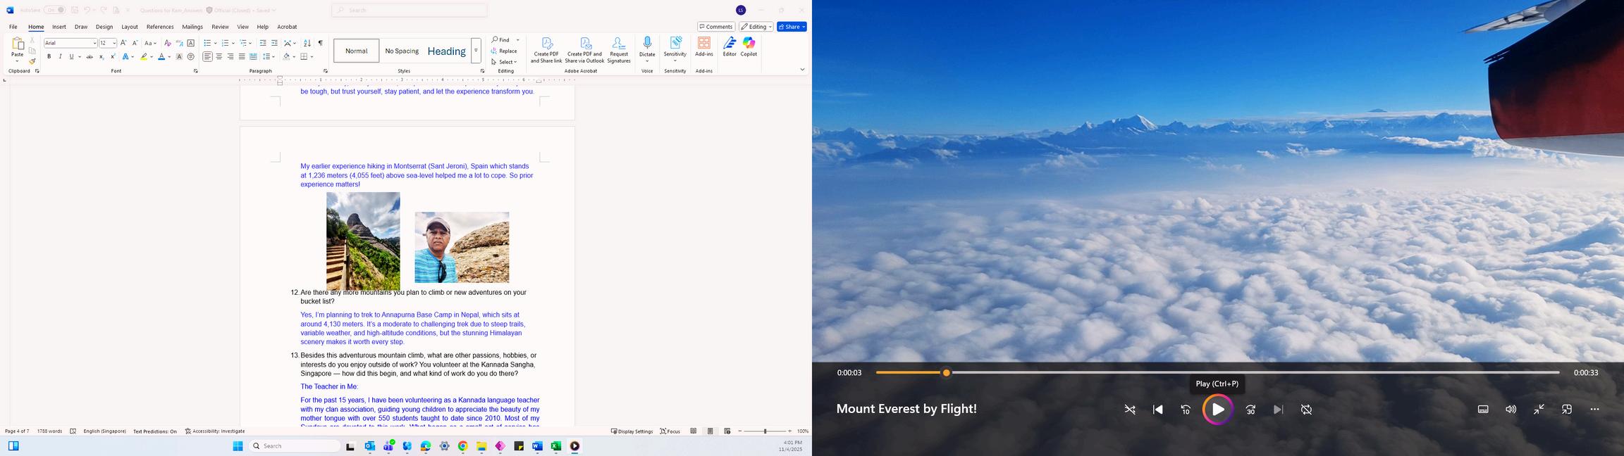
Task: Increase font size with Grow Font
Action: point(124,44)
